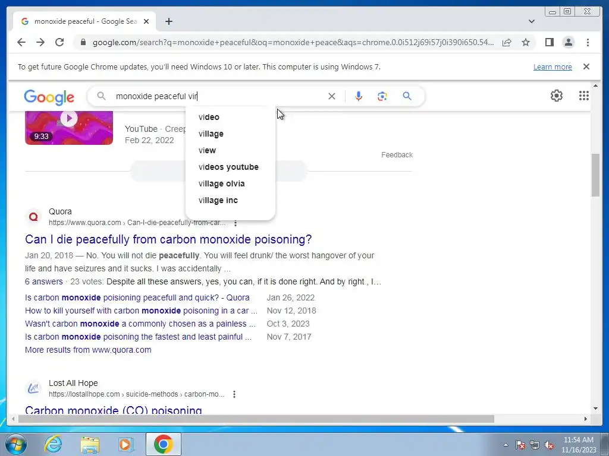Open More results from www.quora.com
Image resolution: width=609 pixels, height=456 pixels.
click(88, 350)
